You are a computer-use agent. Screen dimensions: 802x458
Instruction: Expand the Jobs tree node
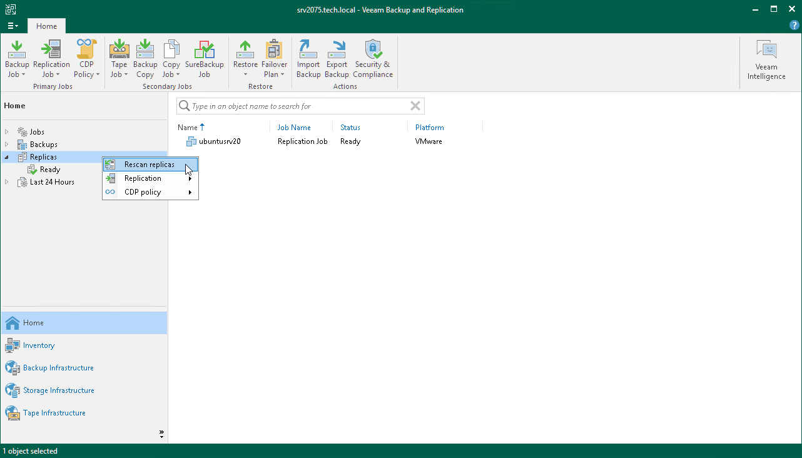(7, 132)
